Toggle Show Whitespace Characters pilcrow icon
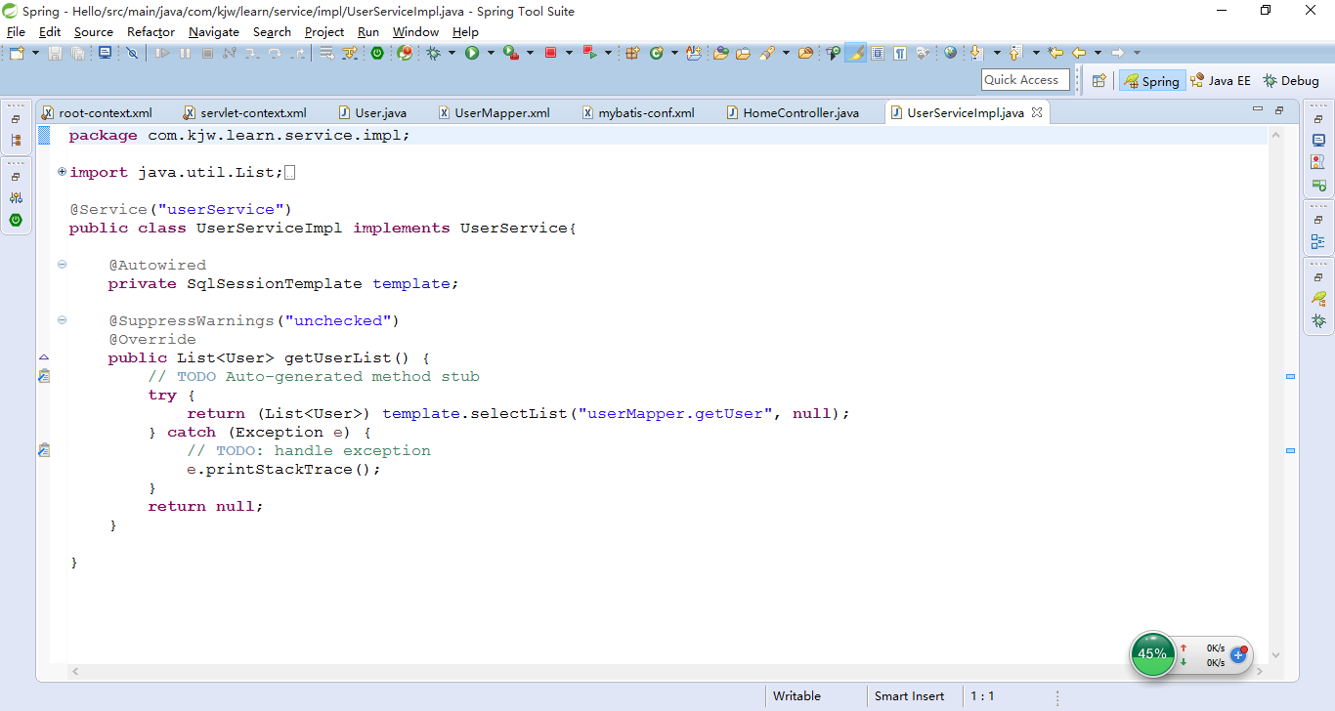The image size is (1335, 711). pyautogui.click(x=899, y=53)
